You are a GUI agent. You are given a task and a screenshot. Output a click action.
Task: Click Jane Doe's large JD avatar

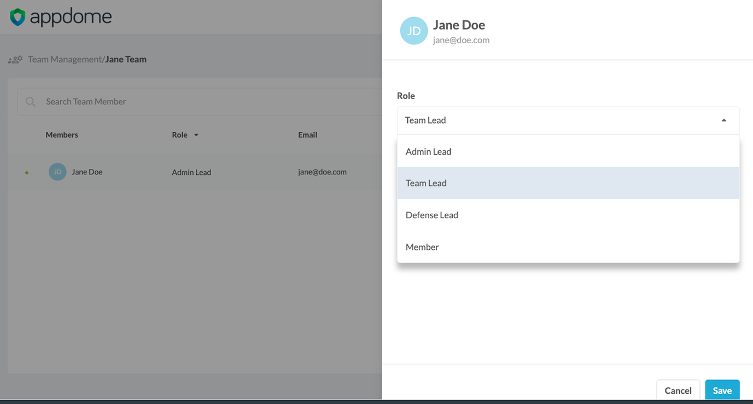[x=414, y=31]
